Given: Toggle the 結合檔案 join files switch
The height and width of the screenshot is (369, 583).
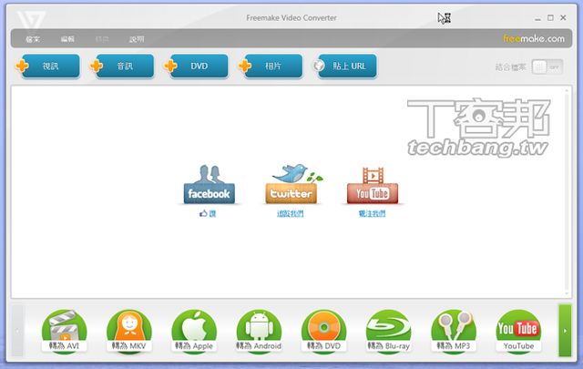Looking at the screenshot, I should pyautogui.click(x=547, y=67).
